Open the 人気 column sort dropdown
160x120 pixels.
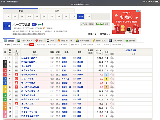tap(106, 55)
